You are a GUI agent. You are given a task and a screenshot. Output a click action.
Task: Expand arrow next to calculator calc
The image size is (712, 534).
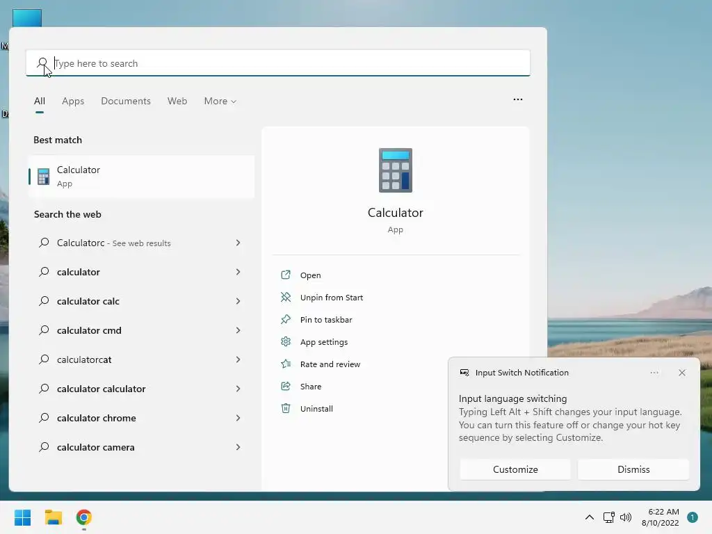(238, 301)
